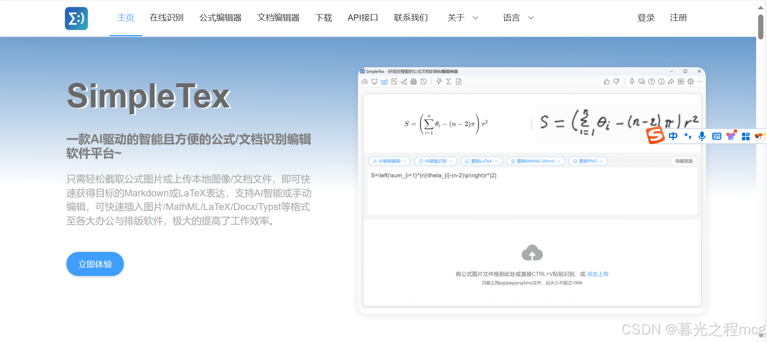This screenshot has width=767, height=342.
Task: Click the 注册 register link
Action: point(678,18)
